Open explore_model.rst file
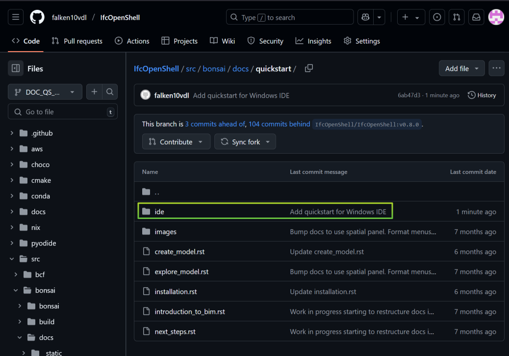509x356 pixels. tap(181, 272)
